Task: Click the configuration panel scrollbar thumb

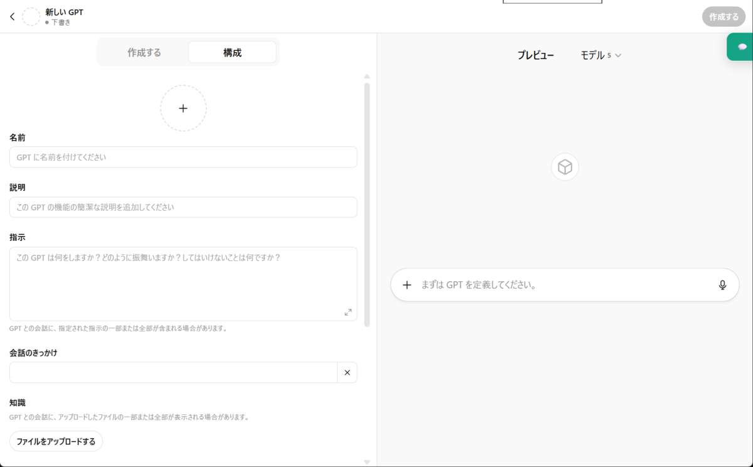Action: coord(367,204)
